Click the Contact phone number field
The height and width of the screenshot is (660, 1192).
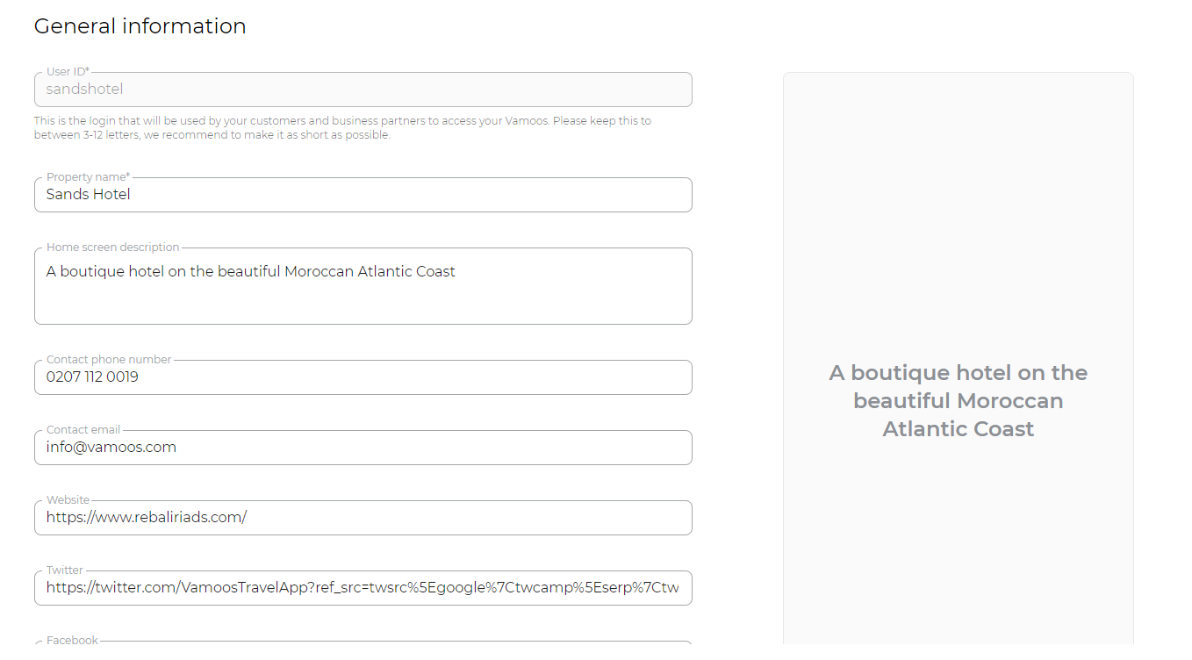[363, 377]
